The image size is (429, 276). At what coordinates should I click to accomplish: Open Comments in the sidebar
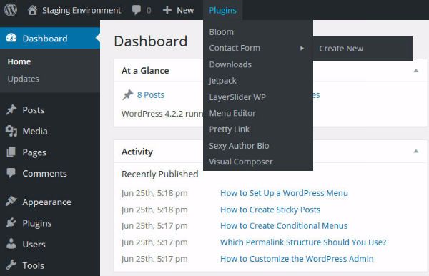click(x=44, y=174)
